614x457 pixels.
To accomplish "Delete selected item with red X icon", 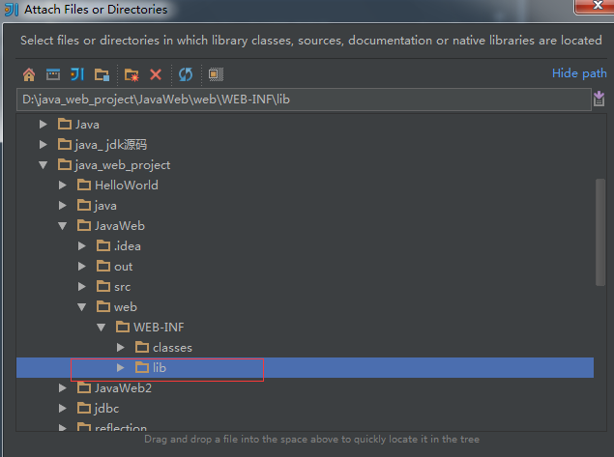I will [156, 74].
